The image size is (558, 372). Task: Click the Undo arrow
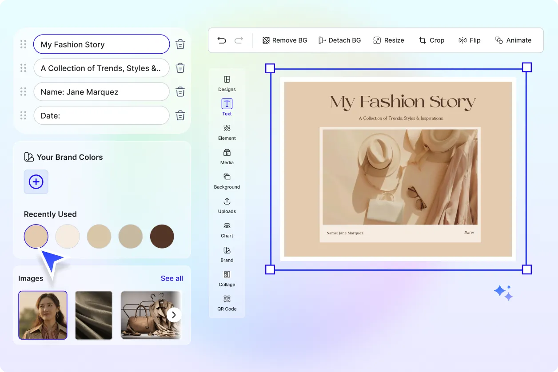point(222,40)
